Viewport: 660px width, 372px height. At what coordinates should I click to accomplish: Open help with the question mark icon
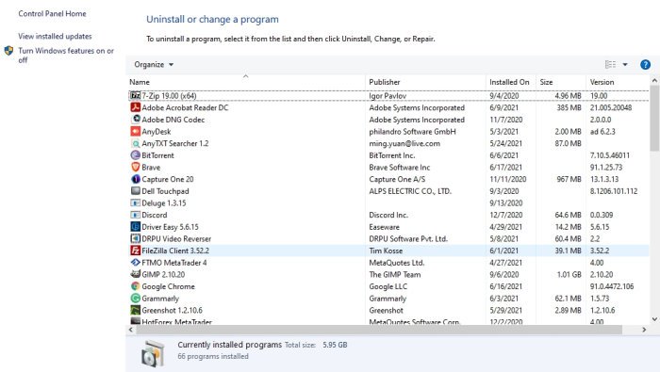[645, 65]
